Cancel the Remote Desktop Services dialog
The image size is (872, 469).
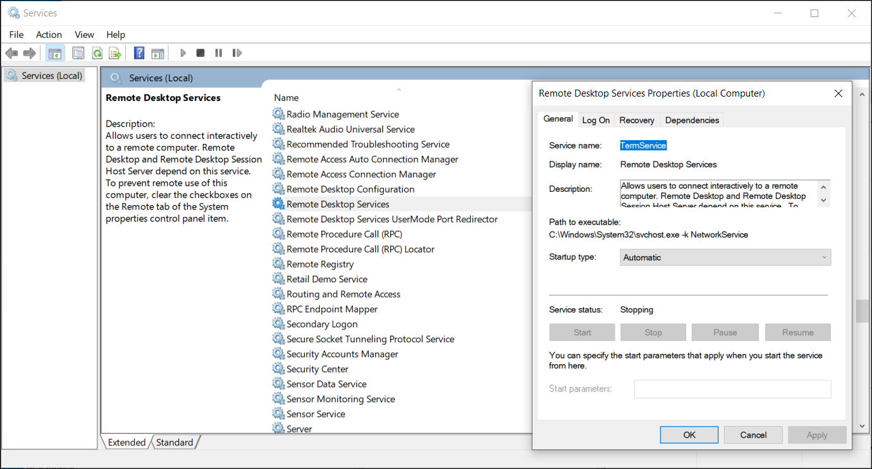[x=753, y=434]
